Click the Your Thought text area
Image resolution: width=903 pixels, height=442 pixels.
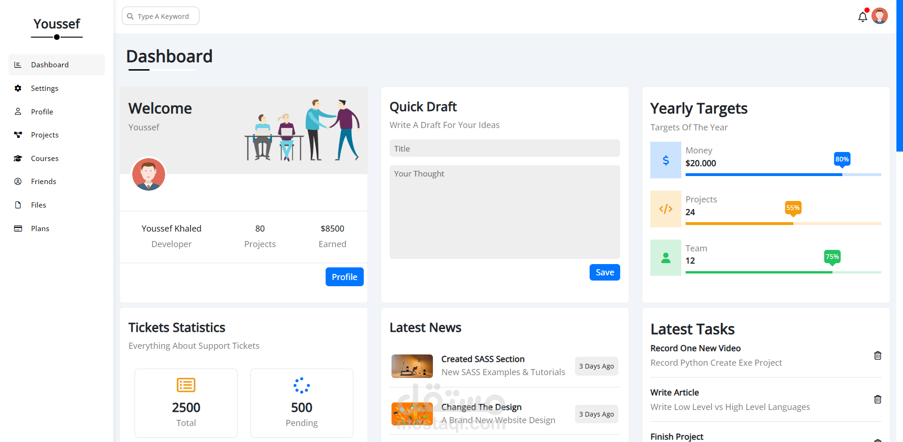click(505, 212)
